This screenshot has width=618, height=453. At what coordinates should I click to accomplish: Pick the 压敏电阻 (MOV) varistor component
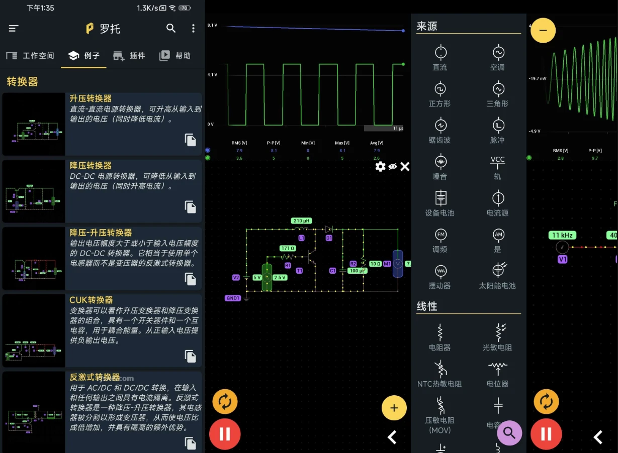point(440,415)
